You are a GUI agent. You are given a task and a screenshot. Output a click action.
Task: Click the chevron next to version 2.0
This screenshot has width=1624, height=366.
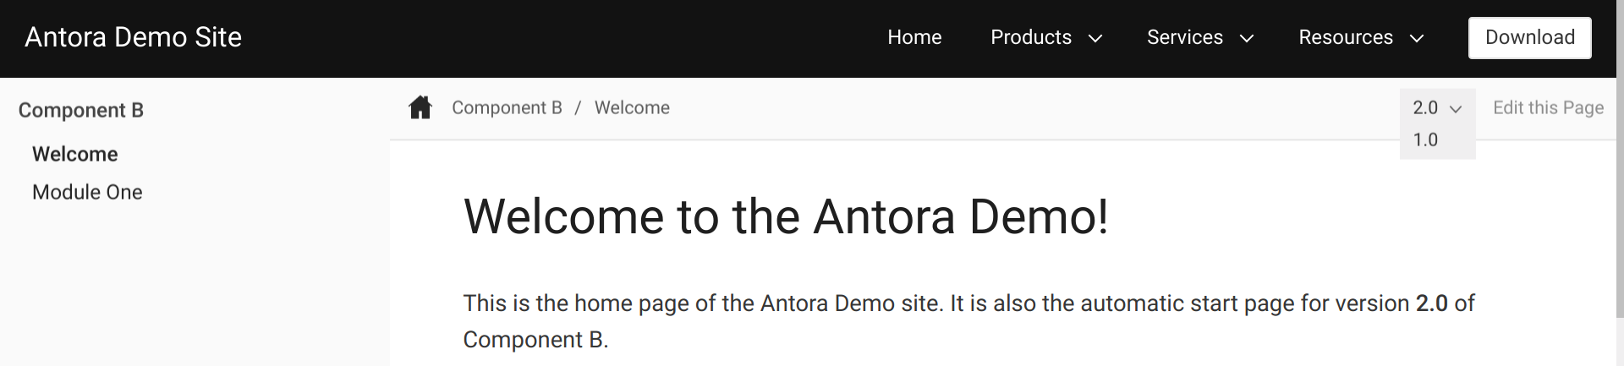pos(1456,109)
